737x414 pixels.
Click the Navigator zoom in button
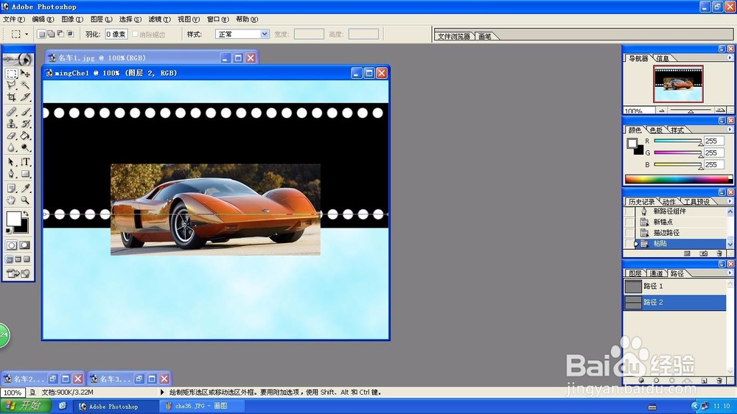pyautogui.click(x=720, y=110)
